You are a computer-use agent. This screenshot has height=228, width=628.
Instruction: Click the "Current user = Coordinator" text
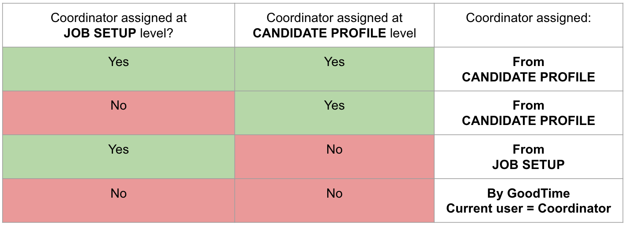click(x=528, y=208)
